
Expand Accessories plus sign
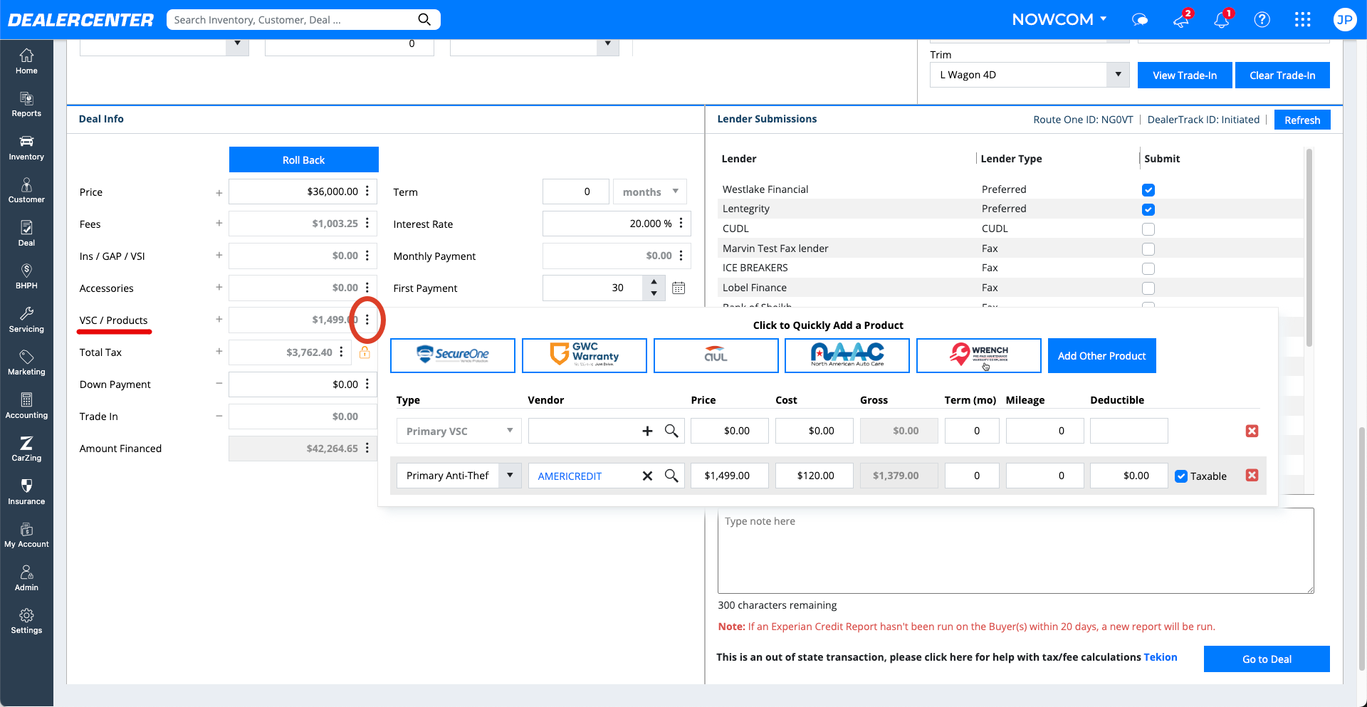(219, 288)
